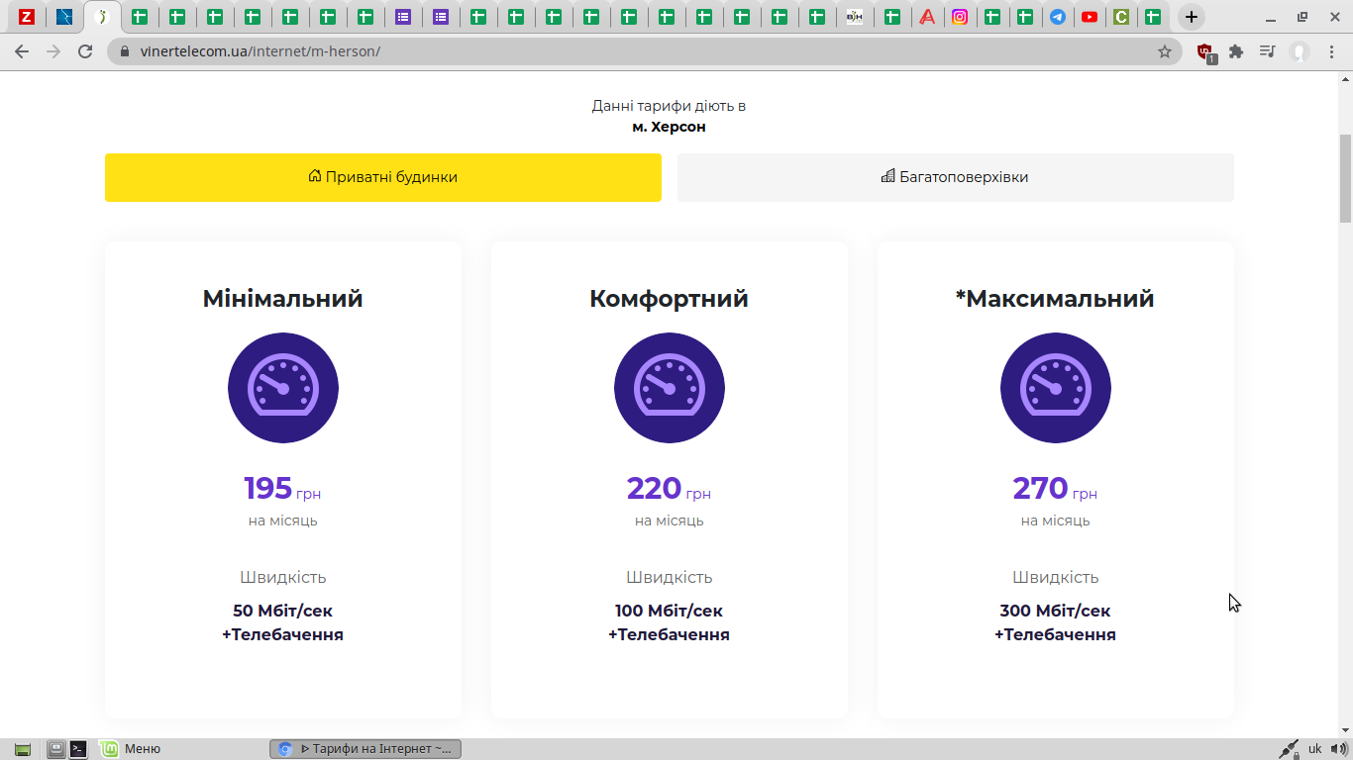This screenshot has width=1353, height=760.
Task: Click the Максимальний tariff speedometer icon
Action: [x=1056, y=388]
